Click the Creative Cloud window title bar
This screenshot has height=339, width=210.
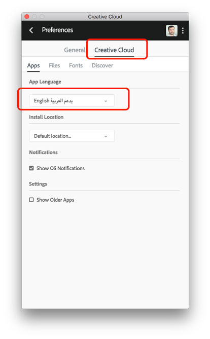105,17
